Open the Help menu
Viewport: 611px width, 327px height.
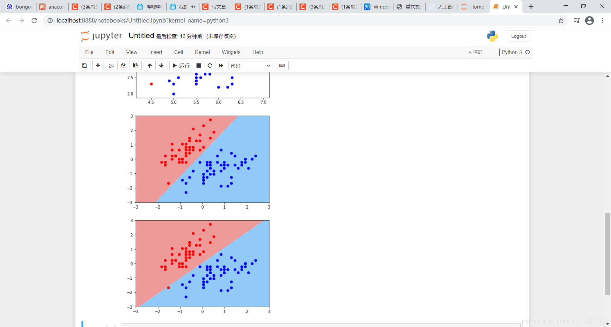258,52
